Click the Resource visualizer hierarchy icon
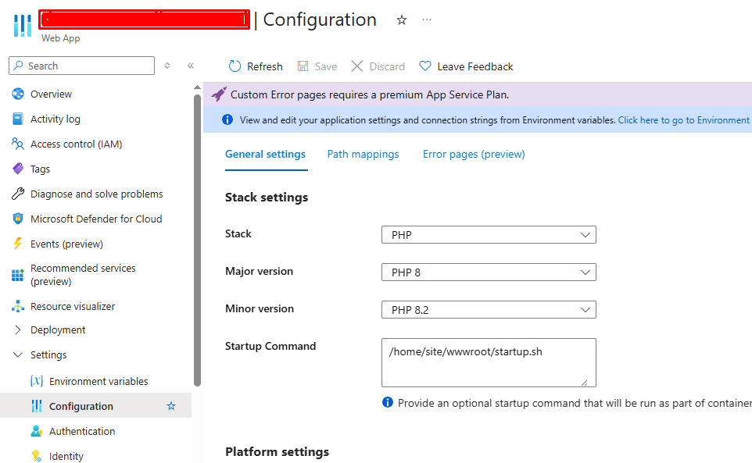This screenshot has width=752, height=463. (18, 306)
